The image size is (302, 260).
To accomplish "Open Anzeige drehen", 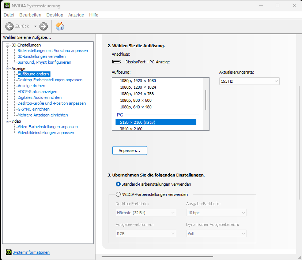I will pos(31,86).
